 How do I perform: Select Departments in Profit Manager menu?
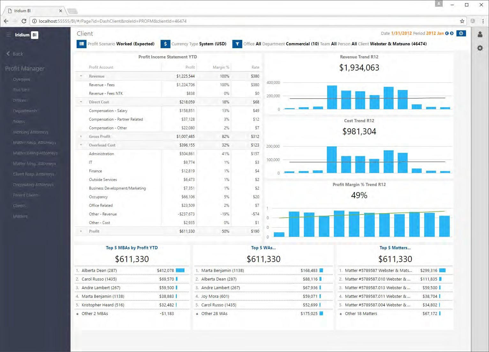point(25,111)
